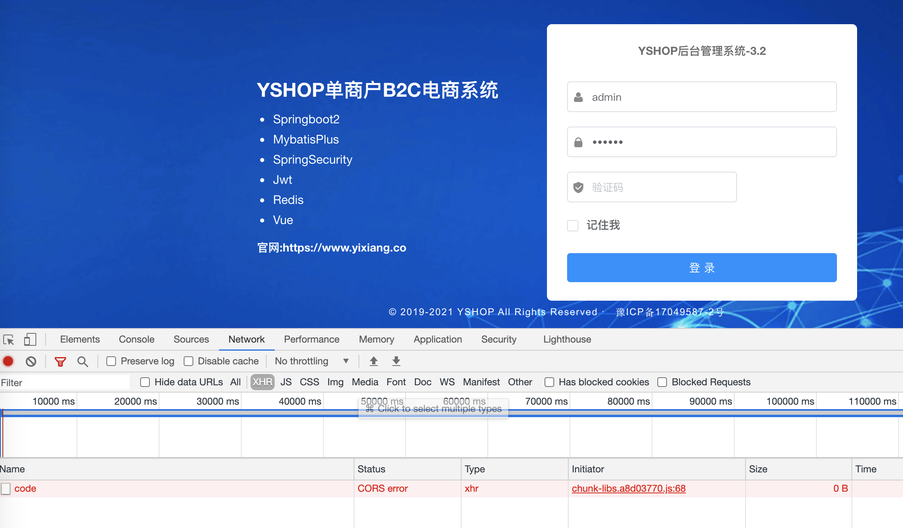Filter requests by WS
The width and height of the screenshot is (903, 528).
(447, 382)
